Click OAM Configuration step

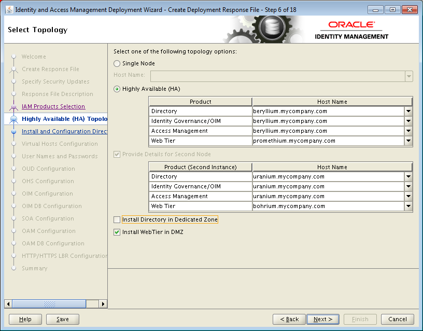pyautogui.click(x=49, y=231)
